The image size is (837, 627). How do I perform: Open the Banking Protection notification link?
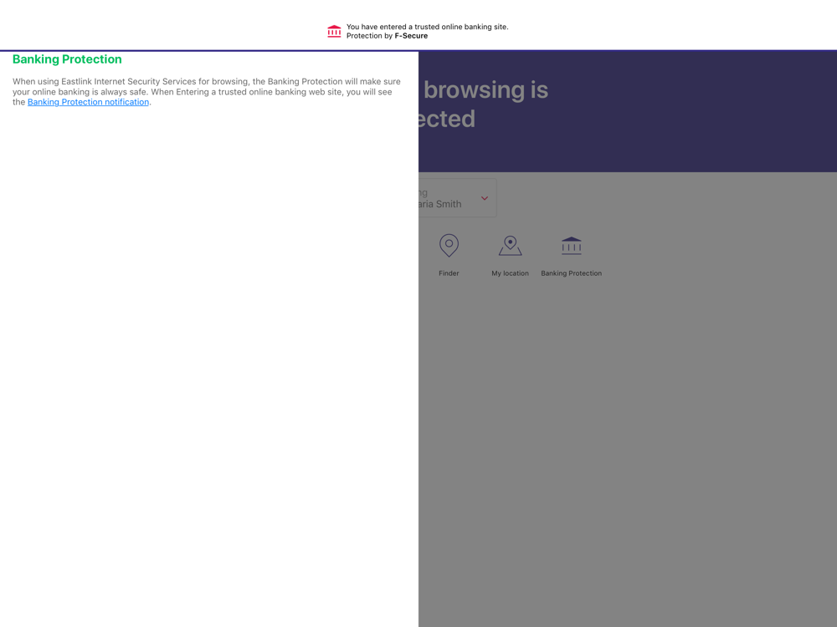point(88,102)
